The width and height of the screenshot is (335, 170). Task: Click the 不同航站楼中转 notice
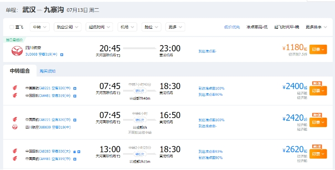[140, 133]
